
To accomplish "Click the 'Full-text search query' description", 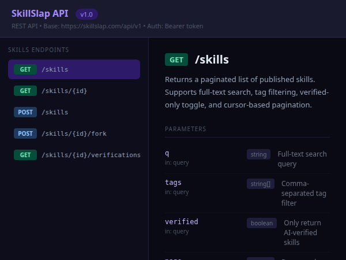I will pyautogui.click(x=302, y=159).
